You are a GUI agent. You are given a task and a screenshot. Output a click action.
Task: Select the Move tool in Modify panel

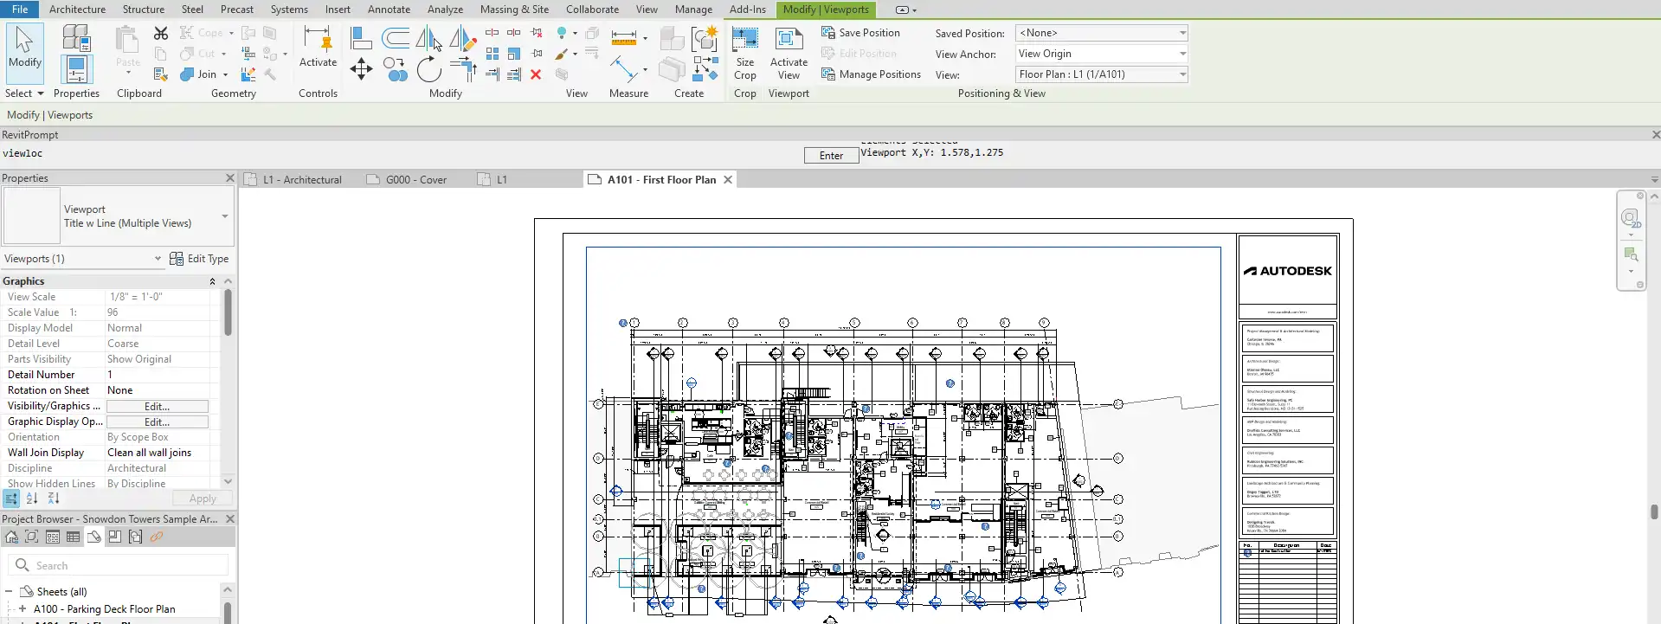[361, 68]
